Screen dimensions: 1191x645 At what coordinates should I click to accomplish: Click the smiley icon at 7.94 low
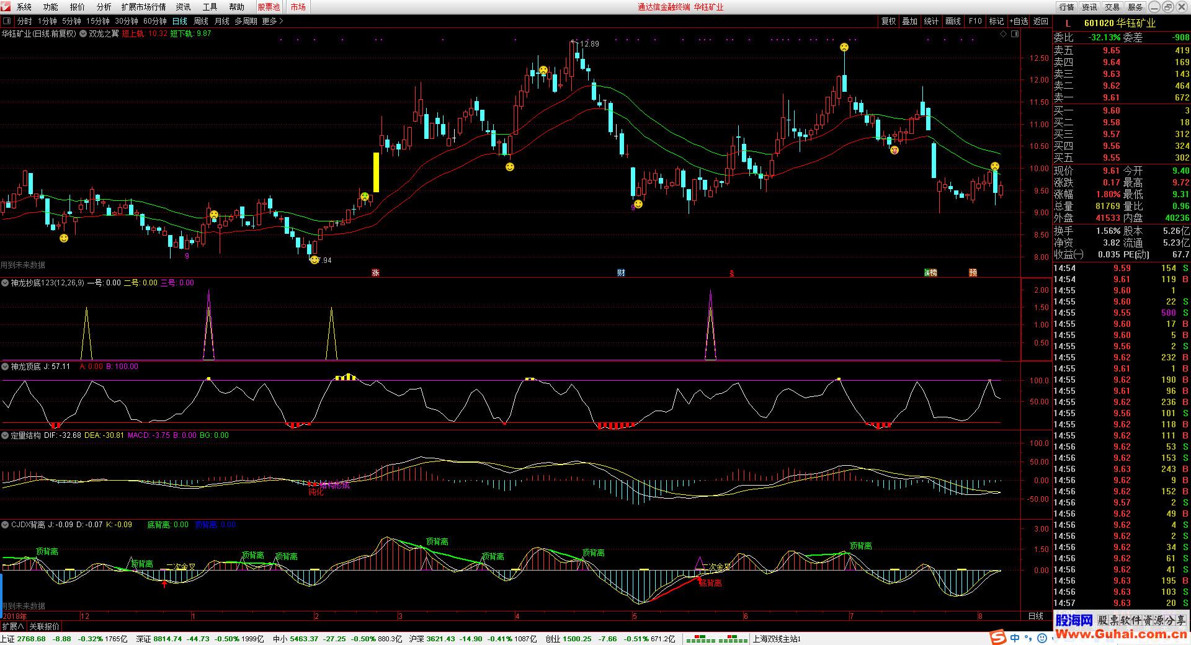[x=314, y=259]
